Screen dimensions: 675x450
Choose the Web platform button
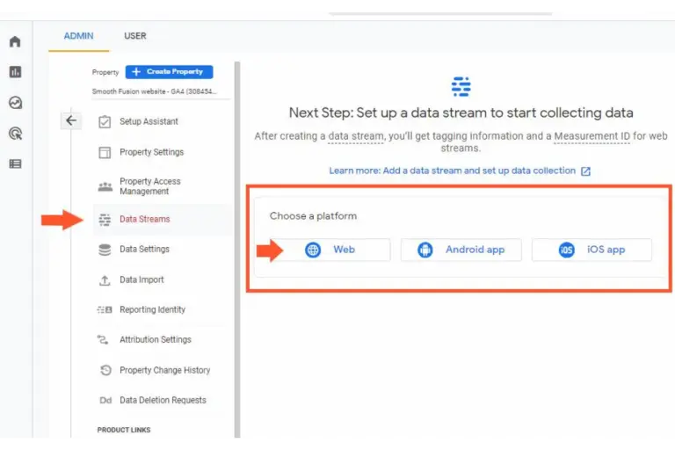pyautogui.click(x=334, y=250)
